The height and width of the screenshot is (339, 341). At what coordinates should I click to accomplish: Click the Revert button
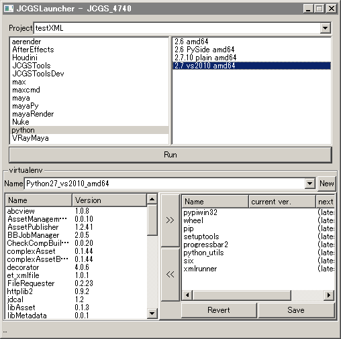(219, 310)
